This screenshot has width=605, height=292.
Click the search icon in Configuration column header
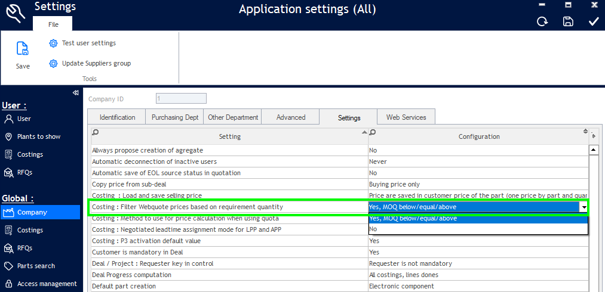tap(373, 132)
